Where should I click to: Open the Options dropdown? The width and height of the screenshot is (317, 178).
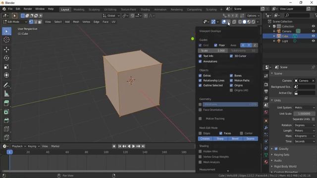pyautogui.click(x=253, y=16)
